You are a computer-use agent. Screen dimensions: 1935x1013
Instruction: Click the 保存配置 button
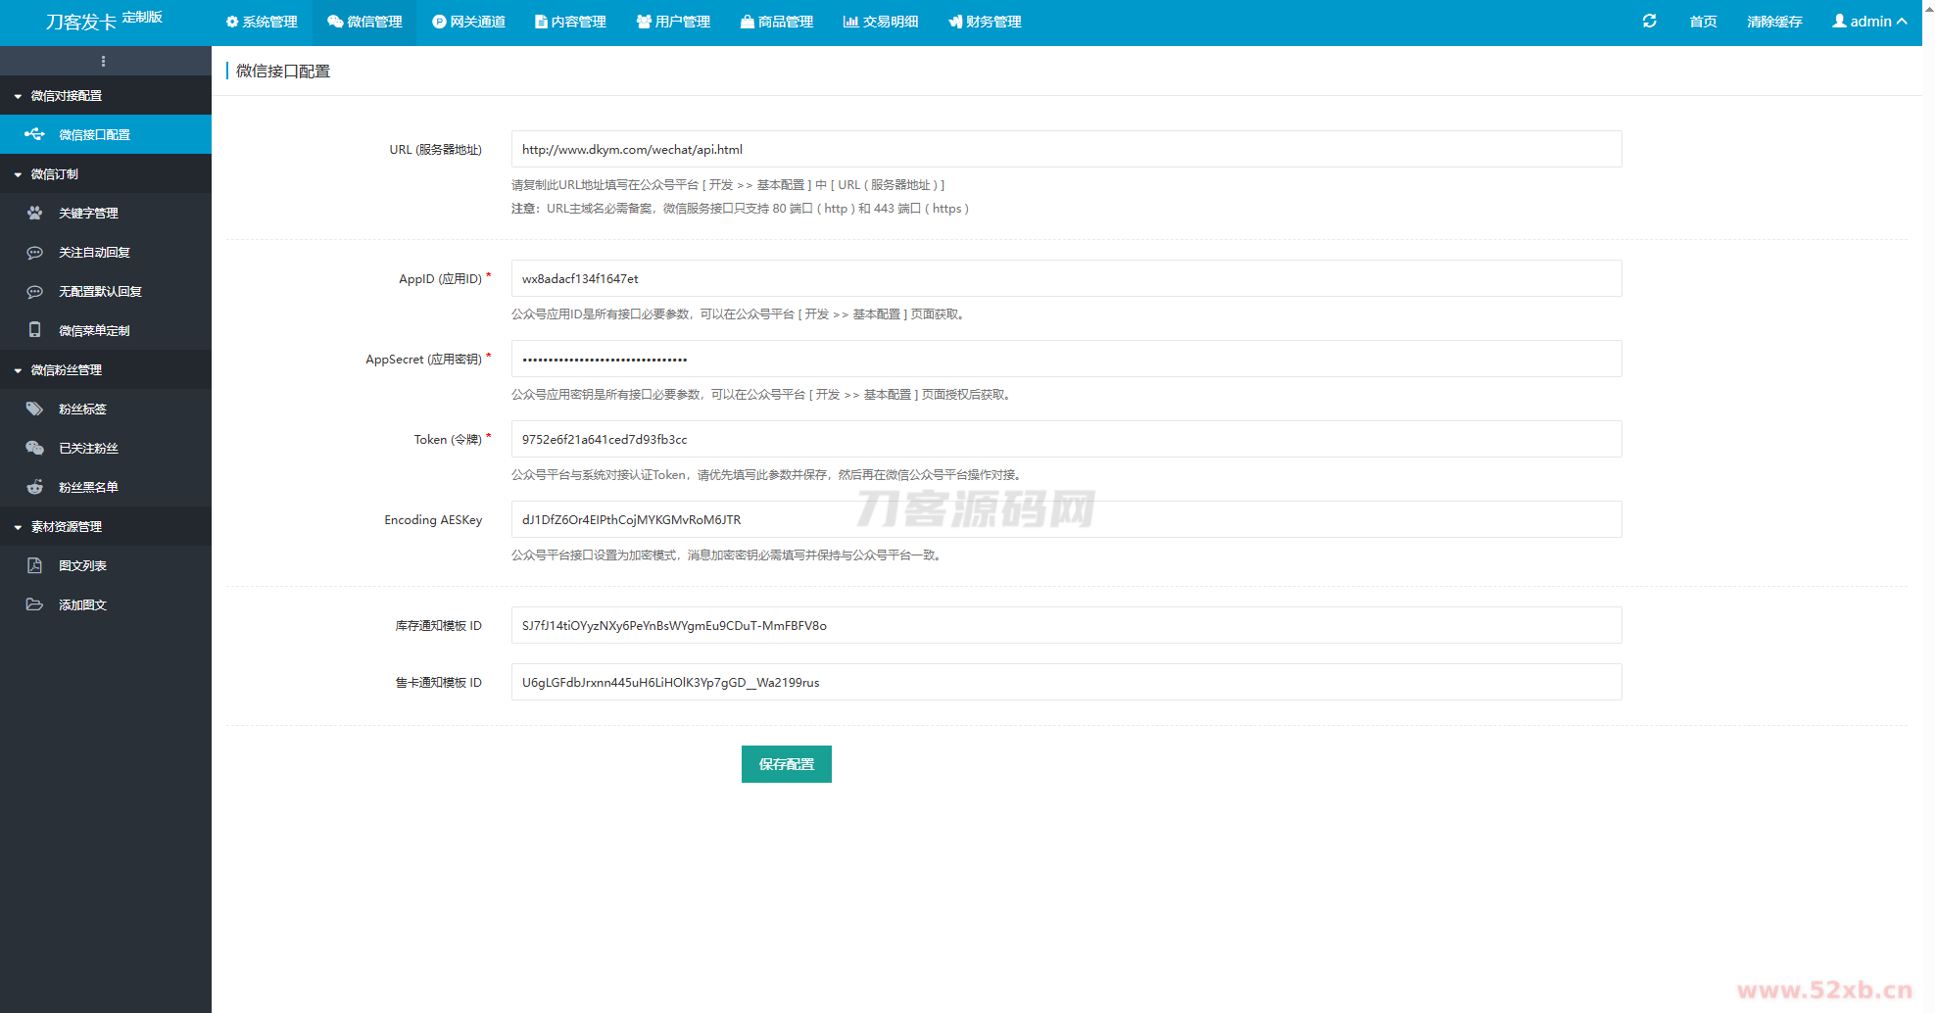(786, 764)
